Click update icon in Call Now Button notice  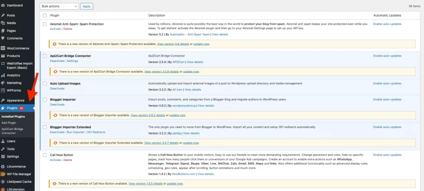click(x=55, y=184)
